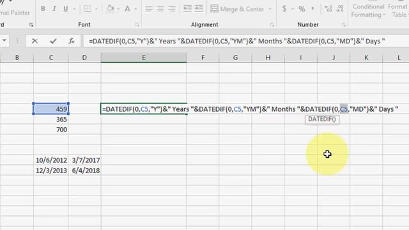Open Number format dialog launcher
Screen dimensions: 409x230
pos(344,25)
